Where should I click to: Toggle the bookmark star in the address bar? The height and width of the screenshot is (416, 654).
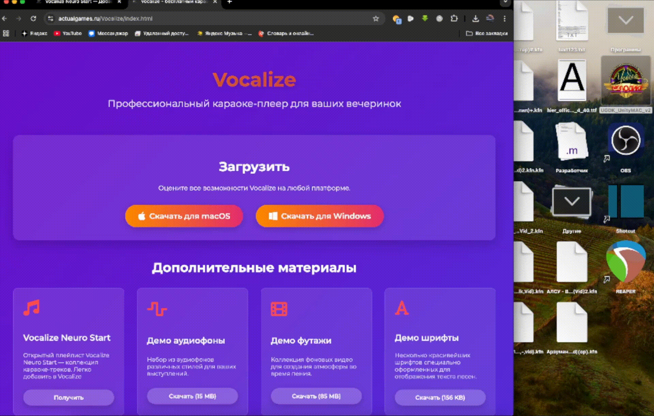coord(376,19)
